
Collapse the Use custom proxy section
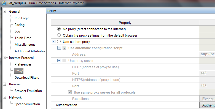[54, 42]
